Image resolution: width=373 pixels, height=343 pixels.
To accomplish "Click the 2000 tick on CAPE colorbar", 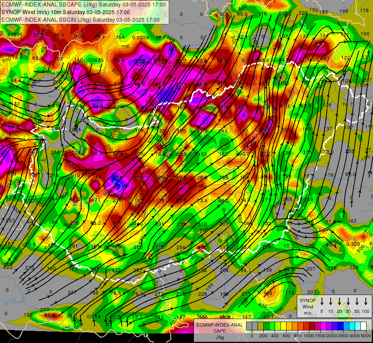I will 332,336.
